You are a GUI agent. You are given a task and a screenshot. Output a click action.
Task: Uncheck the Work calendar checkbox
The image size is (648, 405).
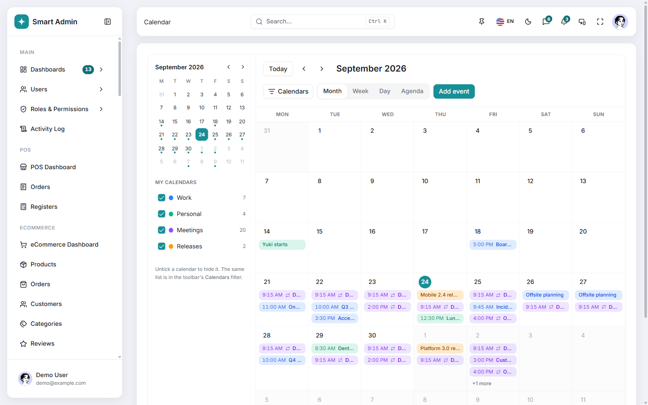(162, 198)
